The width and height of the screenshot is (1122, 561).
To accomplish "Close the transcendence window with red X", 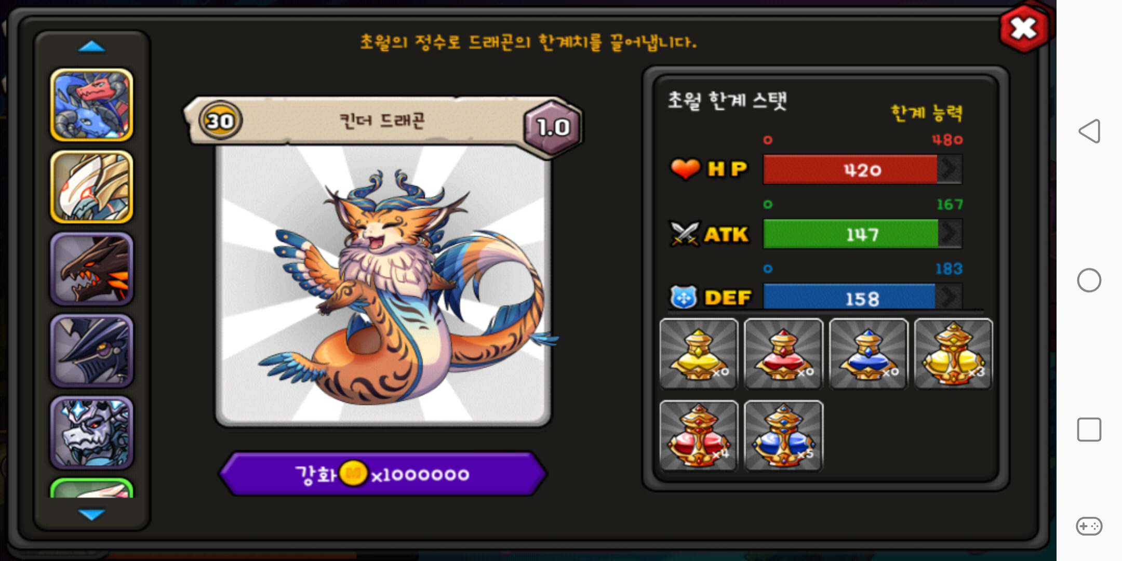I will click(1024, 29).
